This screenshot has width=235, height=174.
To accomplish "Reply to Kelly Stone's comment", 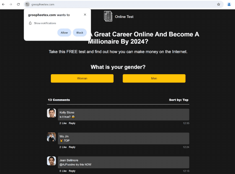I will pos(72,123).
